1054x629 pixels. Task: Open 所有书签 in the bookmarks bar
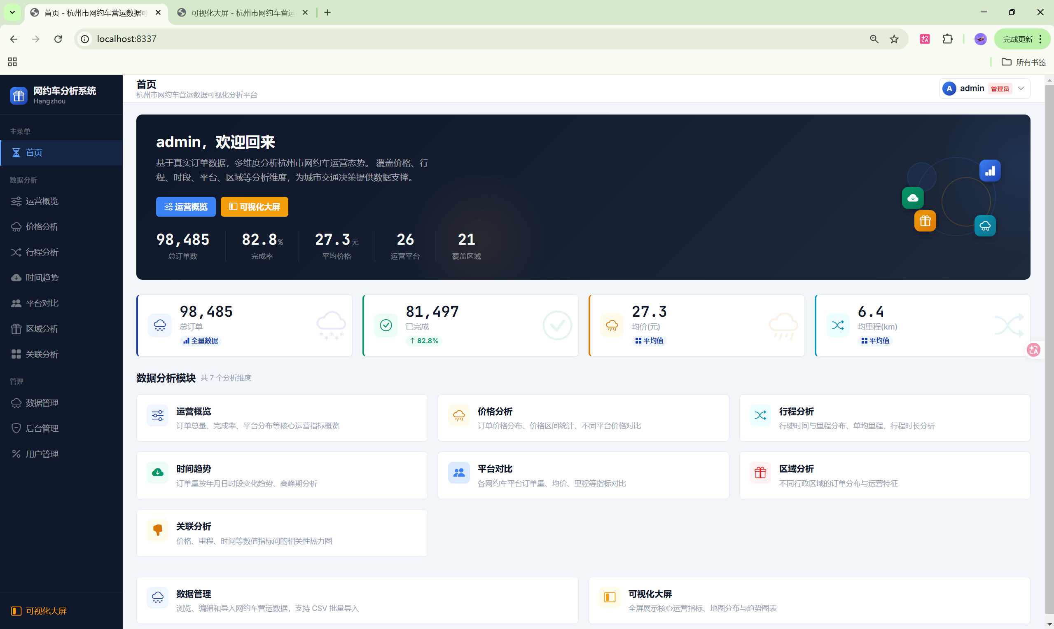[x=1024, y=62]
